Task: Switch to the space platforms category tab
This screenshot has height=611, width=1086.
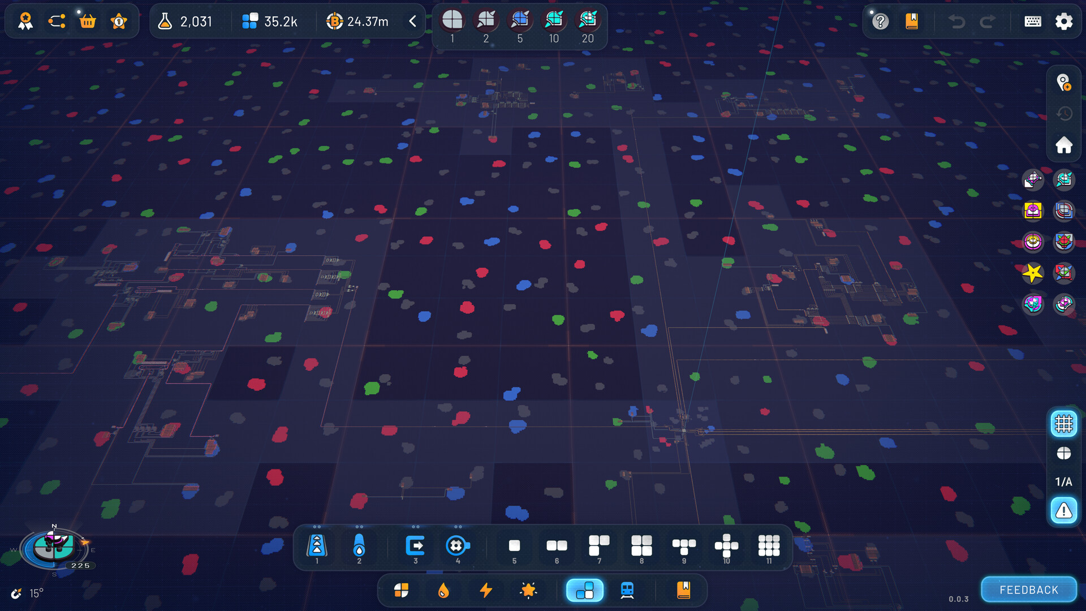Action: 584,590
